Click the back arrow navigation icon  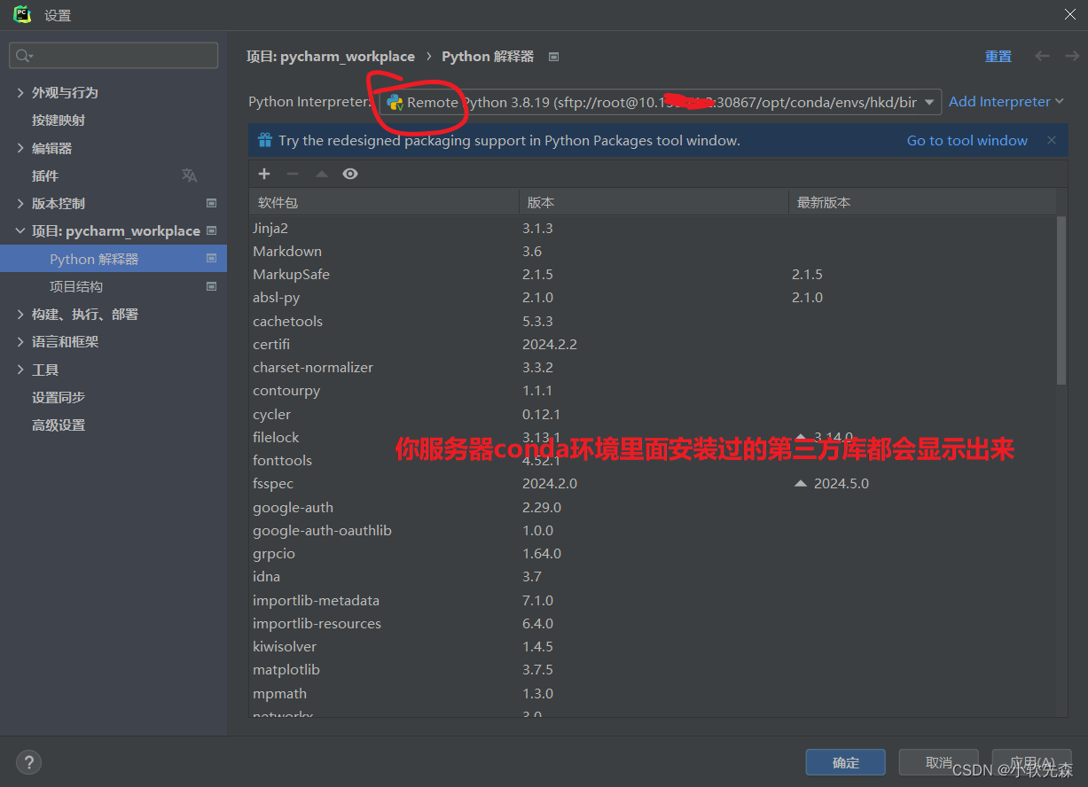(x=1042, y=56)
